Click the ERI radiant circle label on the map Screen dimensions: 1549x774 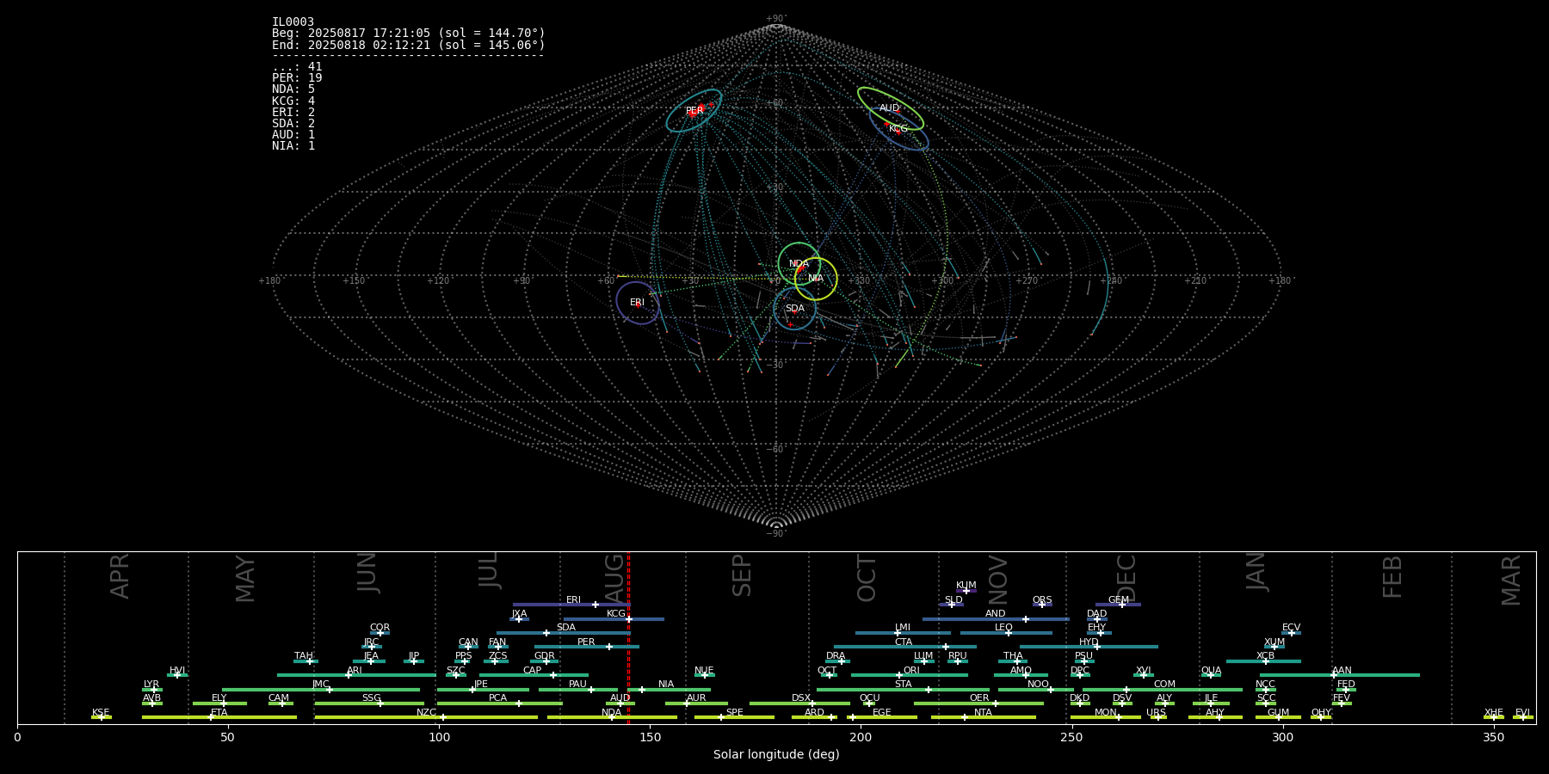(637, 303)
